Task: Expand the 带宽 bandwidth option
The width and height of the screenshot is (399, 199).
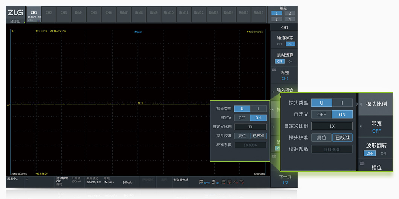Action: tap(376, 127)
